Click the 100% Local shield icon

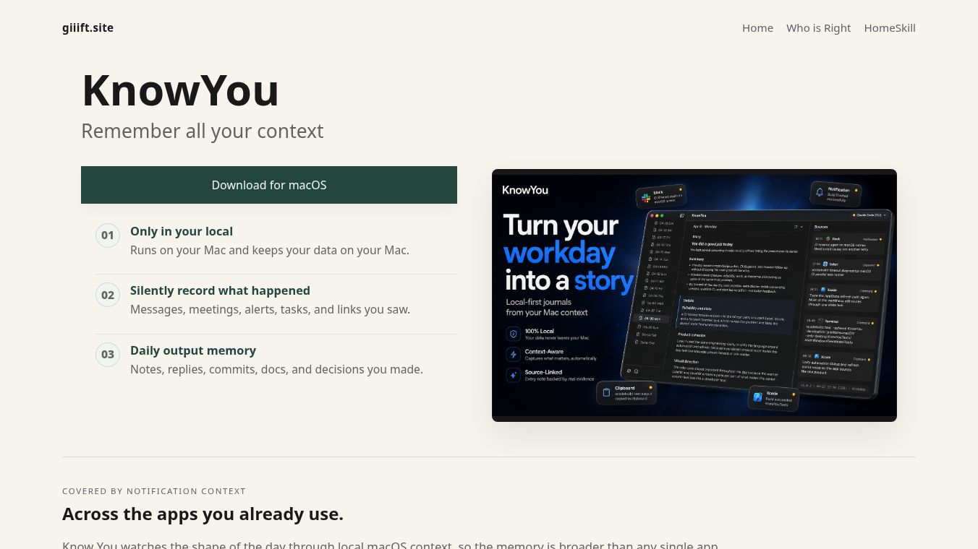(514, 334)
